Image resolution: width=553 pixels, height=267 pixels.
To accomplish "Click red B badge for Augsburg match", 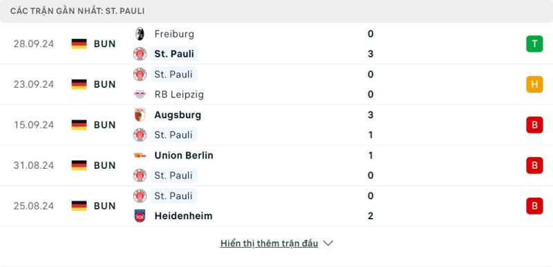I will click(x=534, y=125).
